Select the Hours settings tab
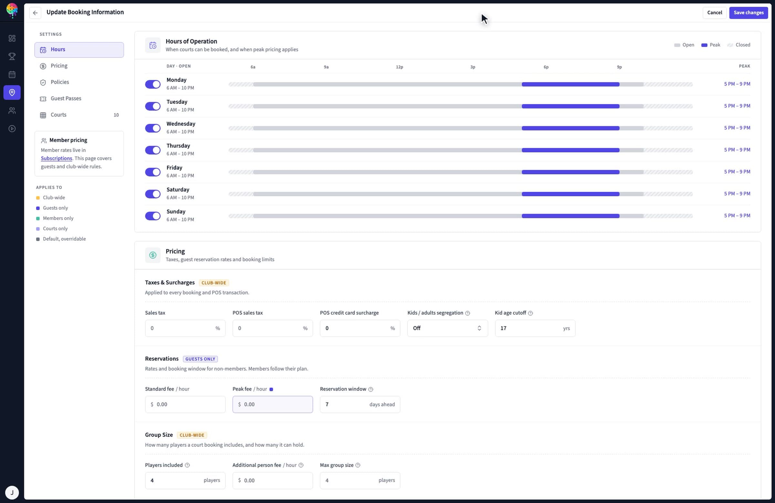This screenshot has height=503, width=775. pyautogui.click(x=79, y=50)
